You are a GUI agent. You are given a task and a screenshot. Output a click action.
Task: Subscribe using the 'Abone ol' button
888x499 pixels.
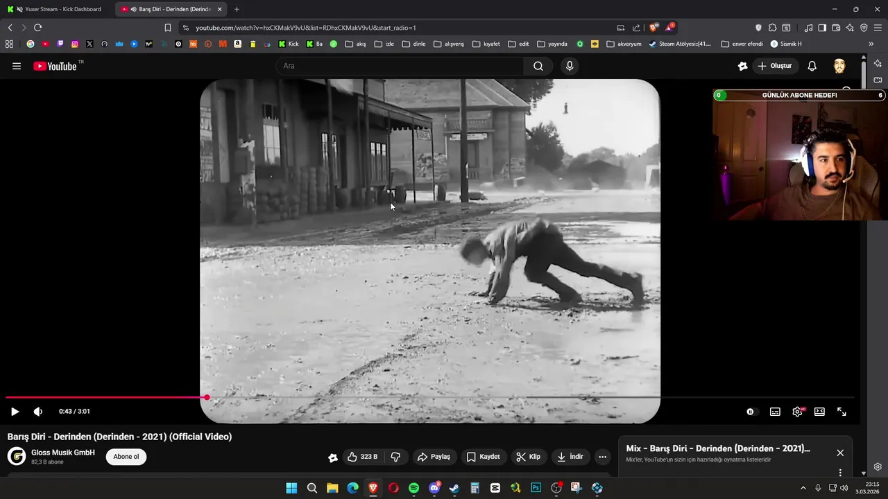tap(126, 457)
